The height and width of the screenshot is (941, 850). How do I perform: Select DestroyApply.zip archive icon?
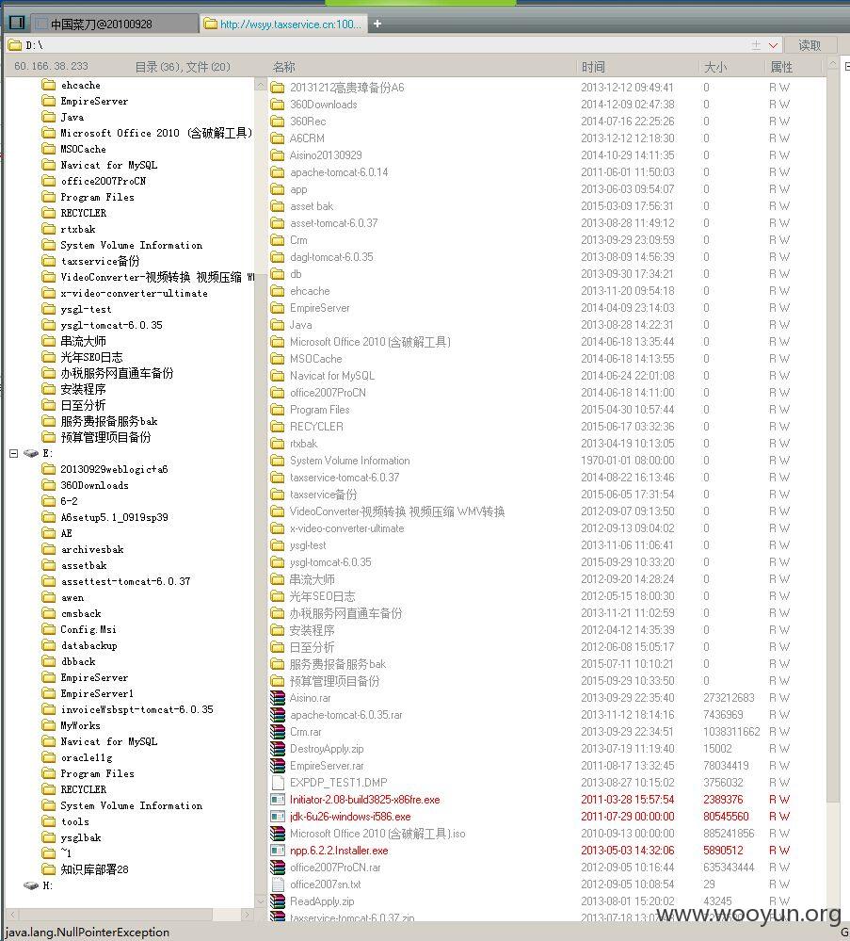pos(277,748)
